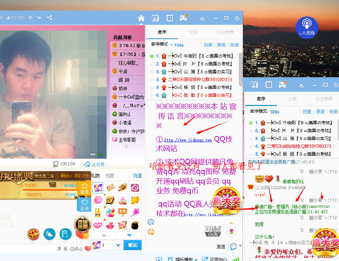Click the bell notification round button

click(x=49, y=234)
